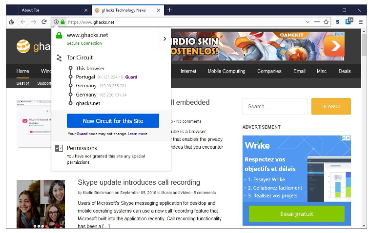The width and height of the screenshot is (371, 233).
Task: Open the Home menu on gHacks
Action: tap(23, 71)
